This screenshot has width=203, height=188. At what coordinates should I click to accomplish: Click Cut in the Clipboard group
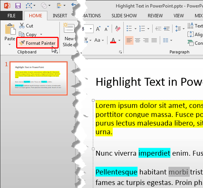click(x=26, y=26)
